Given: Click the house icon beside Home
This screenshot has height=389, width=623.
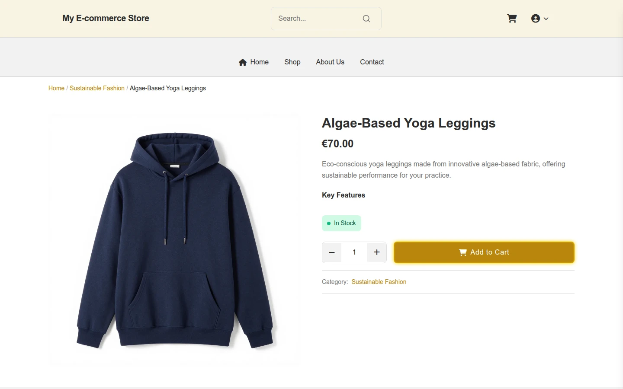Looking at the screenshot, I should tap(243, 62).
